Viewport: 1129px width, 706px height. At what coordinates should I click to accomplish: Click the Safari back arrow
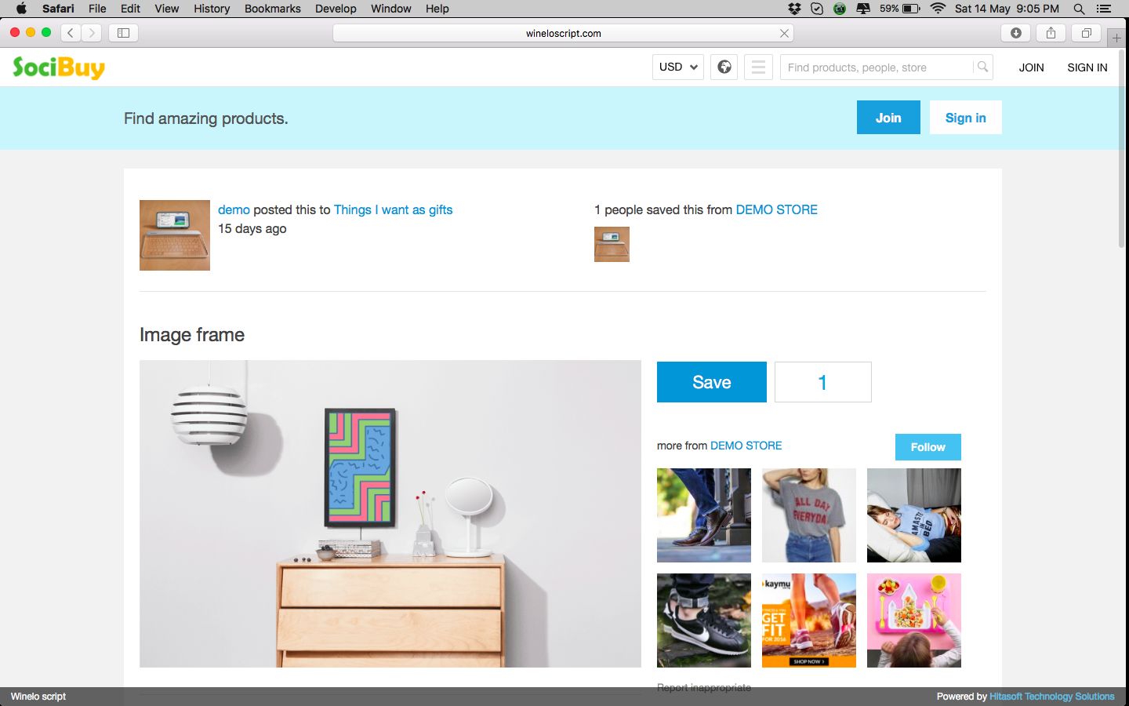(71, 33)
